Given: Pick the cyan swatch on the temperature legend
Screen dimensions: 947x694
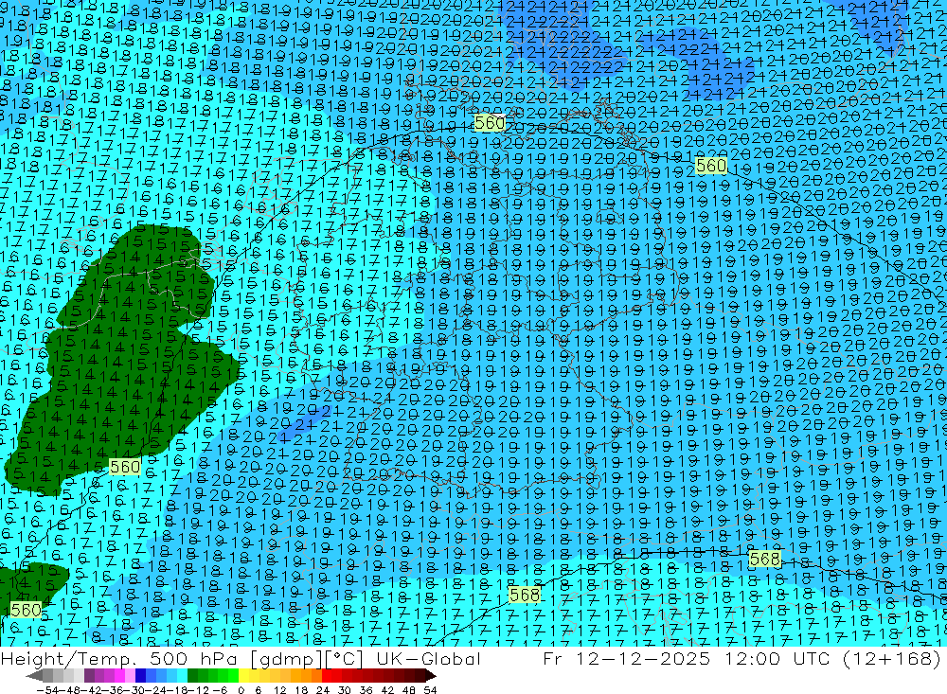Looking at the screenshot, I should point(182,676).
